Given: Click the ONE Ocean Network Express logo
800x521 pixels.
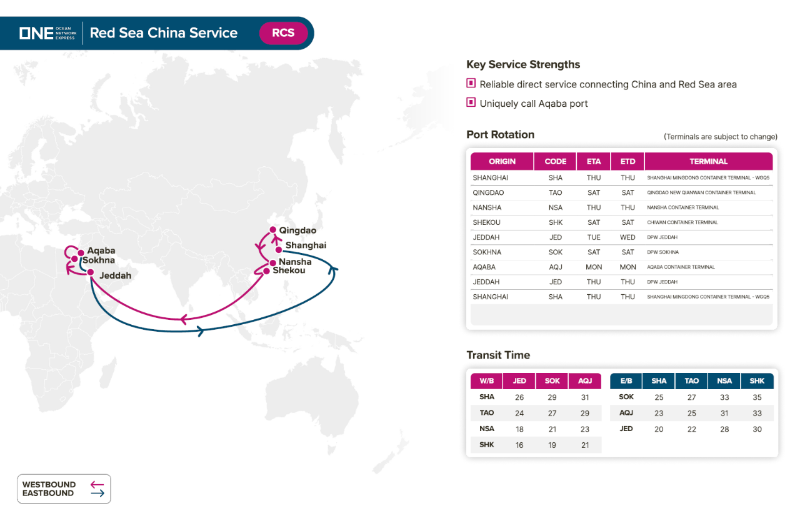Looking at the screenshot, I should point(47,33).
